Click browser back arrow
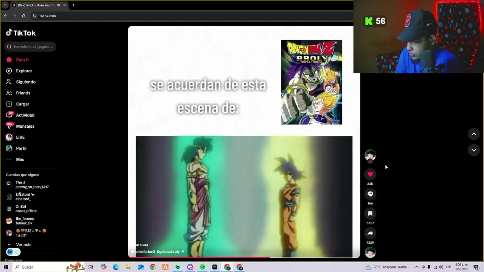The height and width of the screenshot is (272, 484). (5, 16)
